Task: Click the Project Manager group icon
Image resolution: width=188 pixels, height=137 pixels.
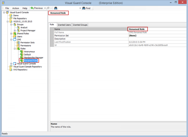Action: pos(18,30)
